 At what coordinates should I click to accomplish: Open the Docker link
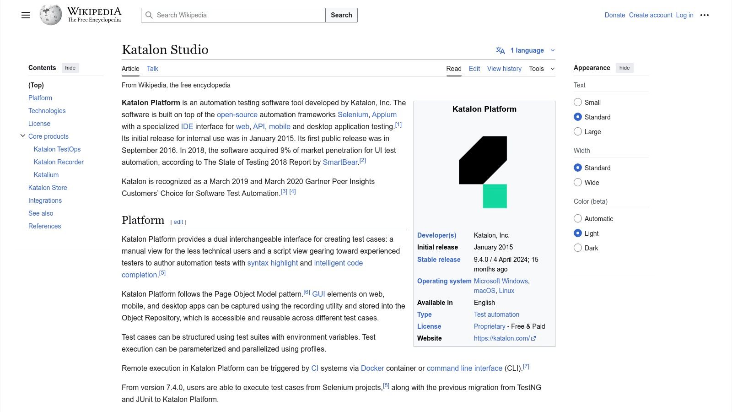click(372, 368)
